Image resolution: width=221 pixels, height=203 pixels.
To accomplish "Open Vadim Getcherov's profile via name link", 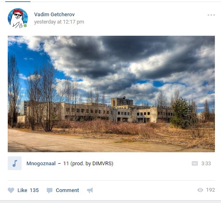I will [54, 14].
